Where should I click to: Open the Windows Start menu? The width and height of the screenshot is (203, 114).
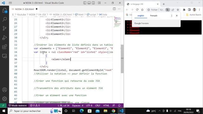pos(4,111)
